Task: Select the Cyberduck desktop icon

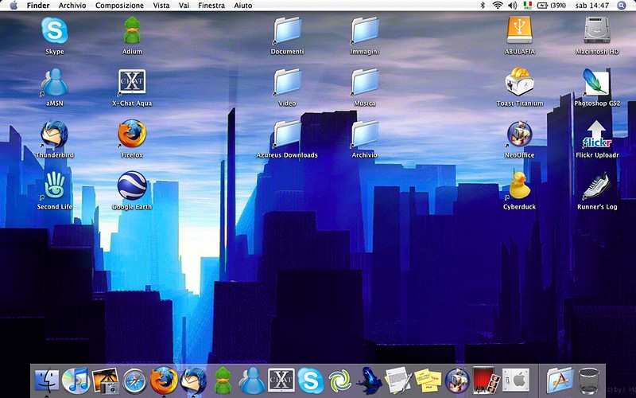Action: coord(520,186)
